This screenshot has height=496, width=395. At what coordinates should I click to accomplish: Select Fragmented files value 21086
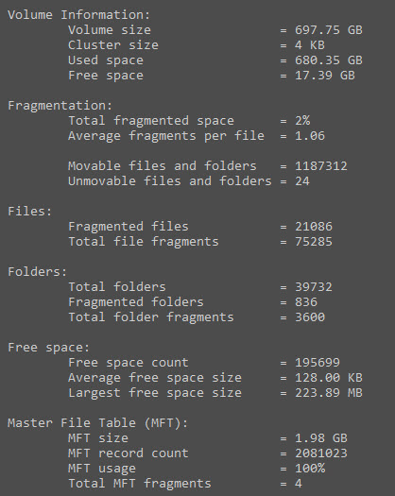coord(314,227)
